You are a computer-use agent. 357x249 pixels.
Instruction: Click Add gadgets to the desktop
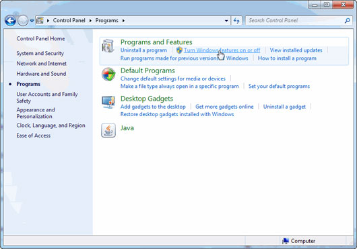click(x=153, y=107)
